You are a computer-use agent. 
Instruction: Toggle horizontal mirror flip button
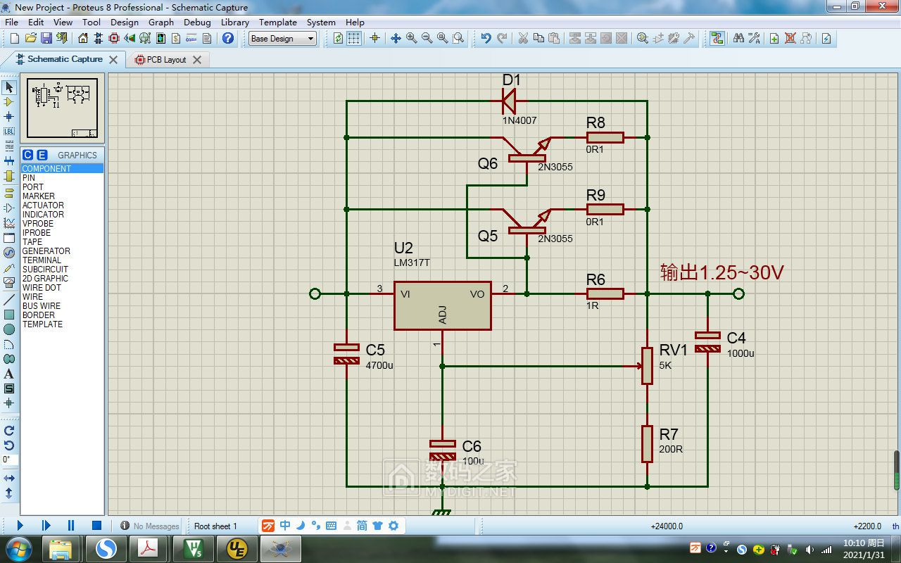click(9, 479)
